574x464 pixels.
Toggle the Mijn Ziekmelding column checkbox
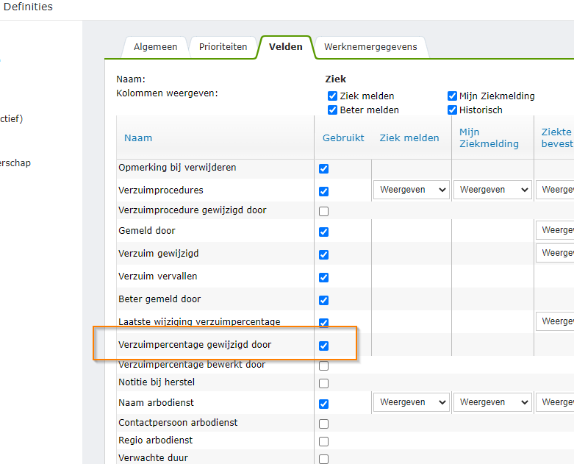click(453, 96)
